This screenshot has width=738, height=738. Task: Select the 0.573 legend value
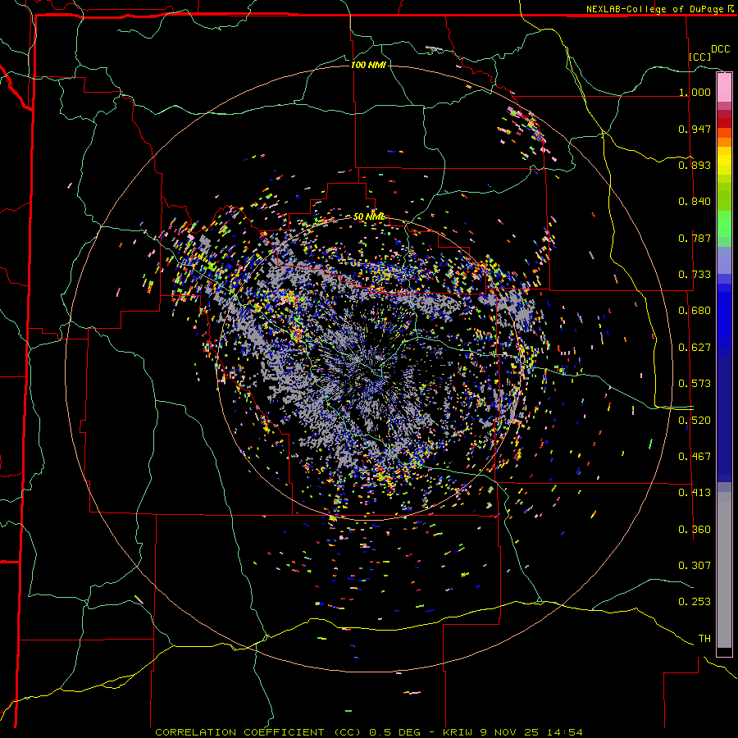(695, 384)
